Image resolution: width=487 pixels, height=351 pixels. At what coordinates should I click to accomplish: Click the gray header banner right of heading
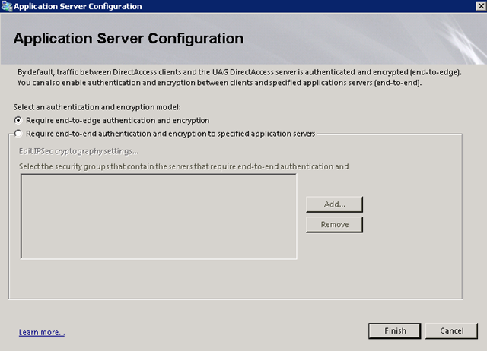coord(365,38)
